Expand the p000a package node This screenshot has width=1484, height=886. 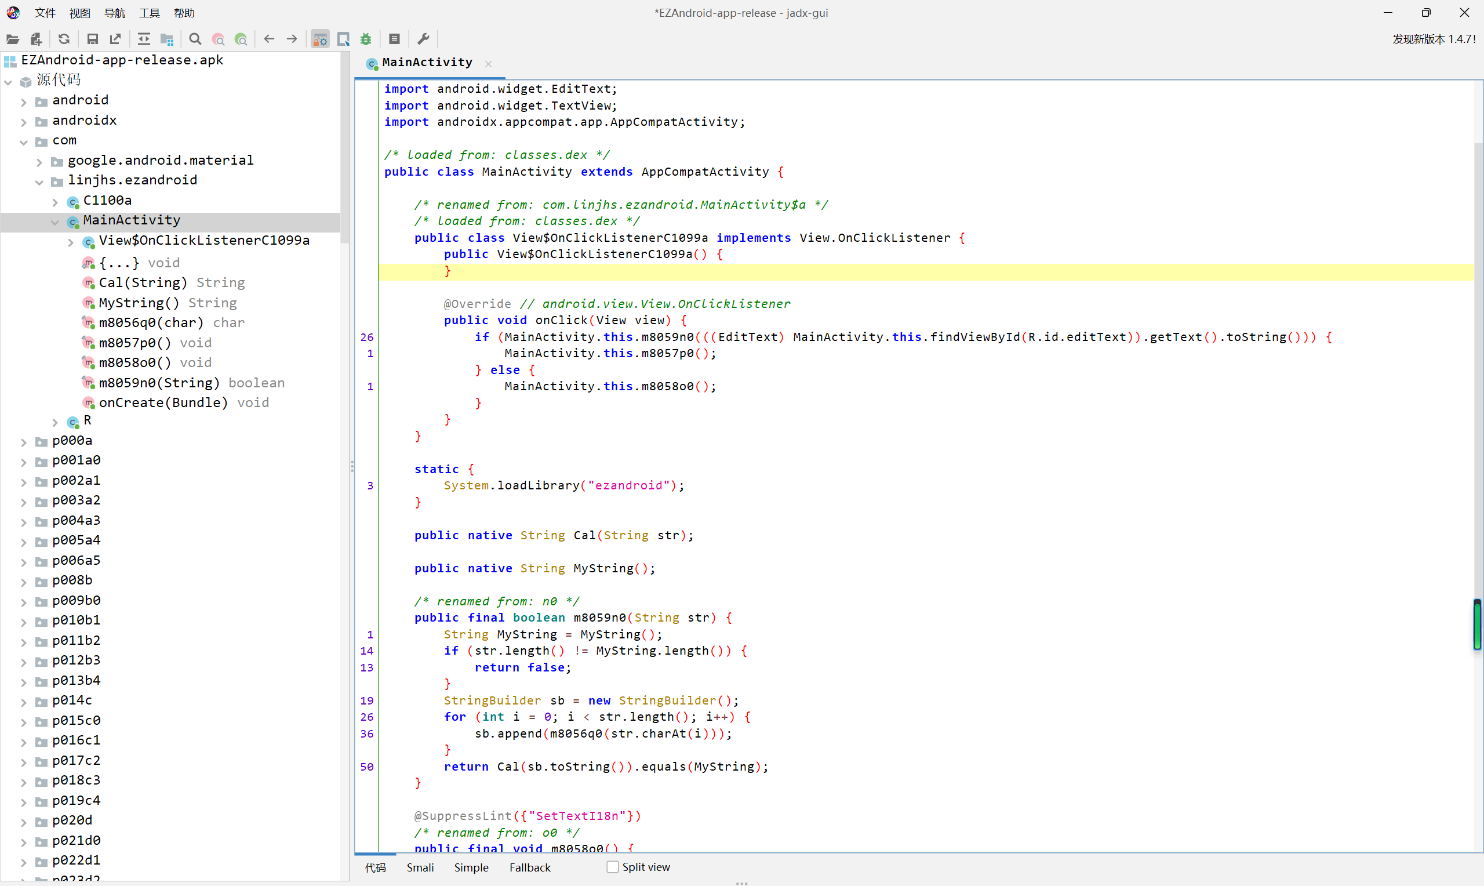coord(24,442)
